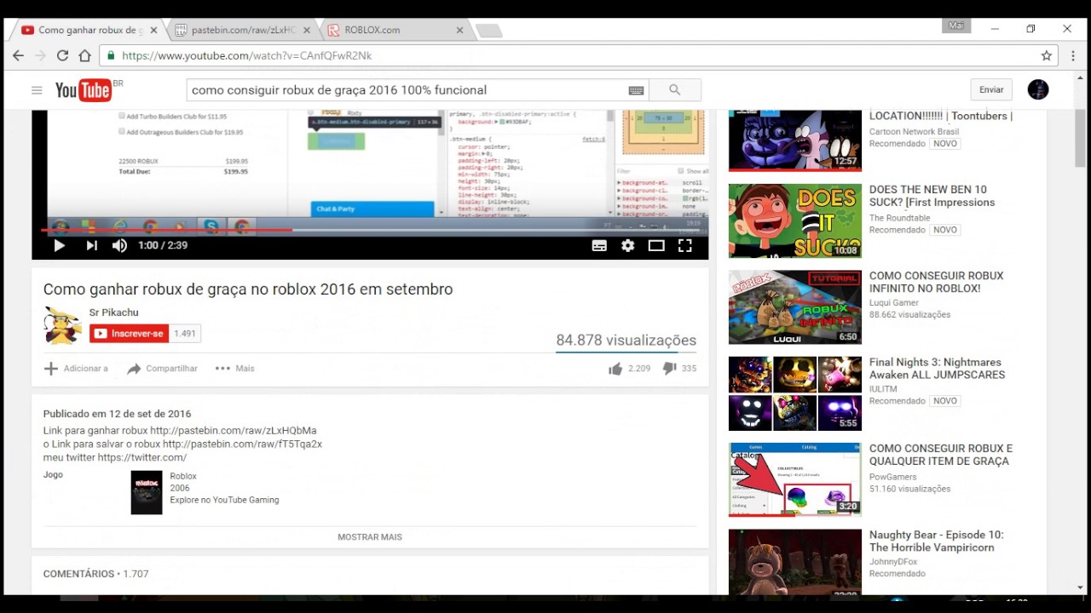
Task: Open on-screen keyboard icon in search box
Action: (x=636, y=90)
